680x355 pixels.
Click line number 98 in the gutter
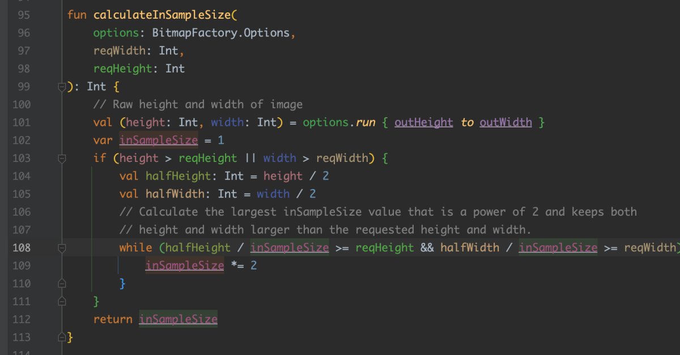point(24,69)
